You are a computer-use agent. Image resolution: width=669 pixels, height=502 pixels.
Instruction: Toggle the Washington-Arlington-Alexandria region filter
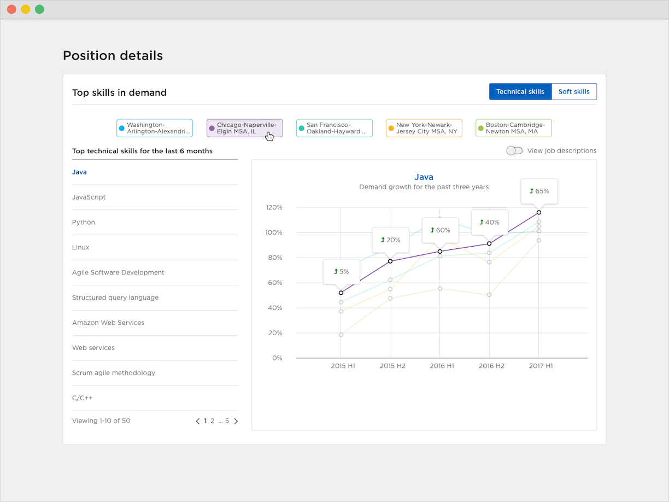pos(155,128)
